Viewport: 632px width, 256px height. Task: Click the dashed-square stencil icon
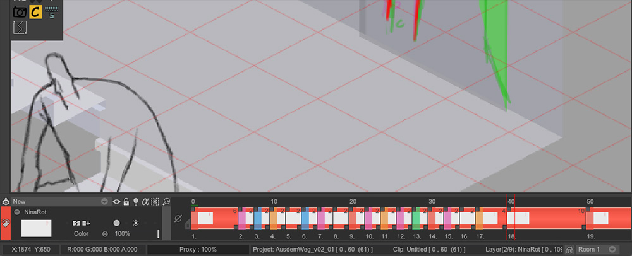tap(155, 201)
